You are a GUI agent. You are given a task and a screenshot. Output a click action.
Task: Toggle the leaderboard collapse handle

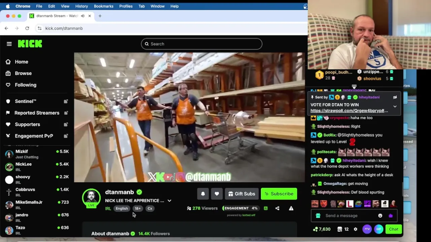tap(354, 87)
